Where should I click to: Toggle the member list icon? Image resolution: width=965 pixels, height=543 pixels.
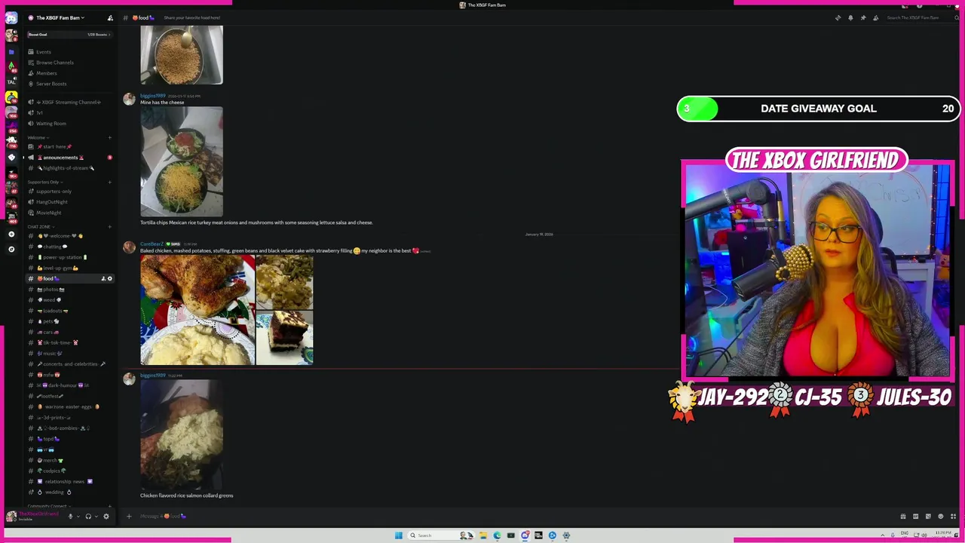[875, 17]
